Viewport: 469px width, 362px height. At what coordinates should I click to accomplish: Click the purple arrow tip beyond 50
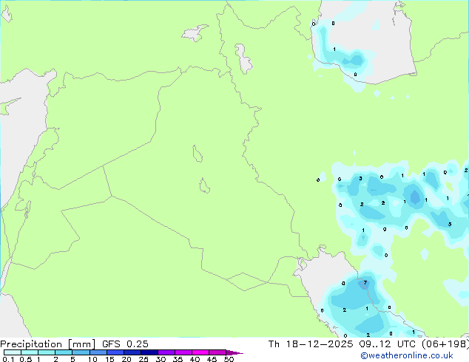point(234,352)
